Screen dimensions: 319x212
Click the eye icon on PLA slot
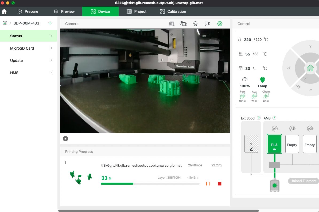(274, 149)
